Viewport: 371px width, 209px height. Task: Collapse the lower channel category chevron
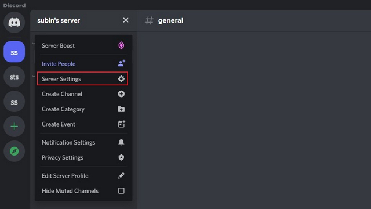tap(34, 77)
